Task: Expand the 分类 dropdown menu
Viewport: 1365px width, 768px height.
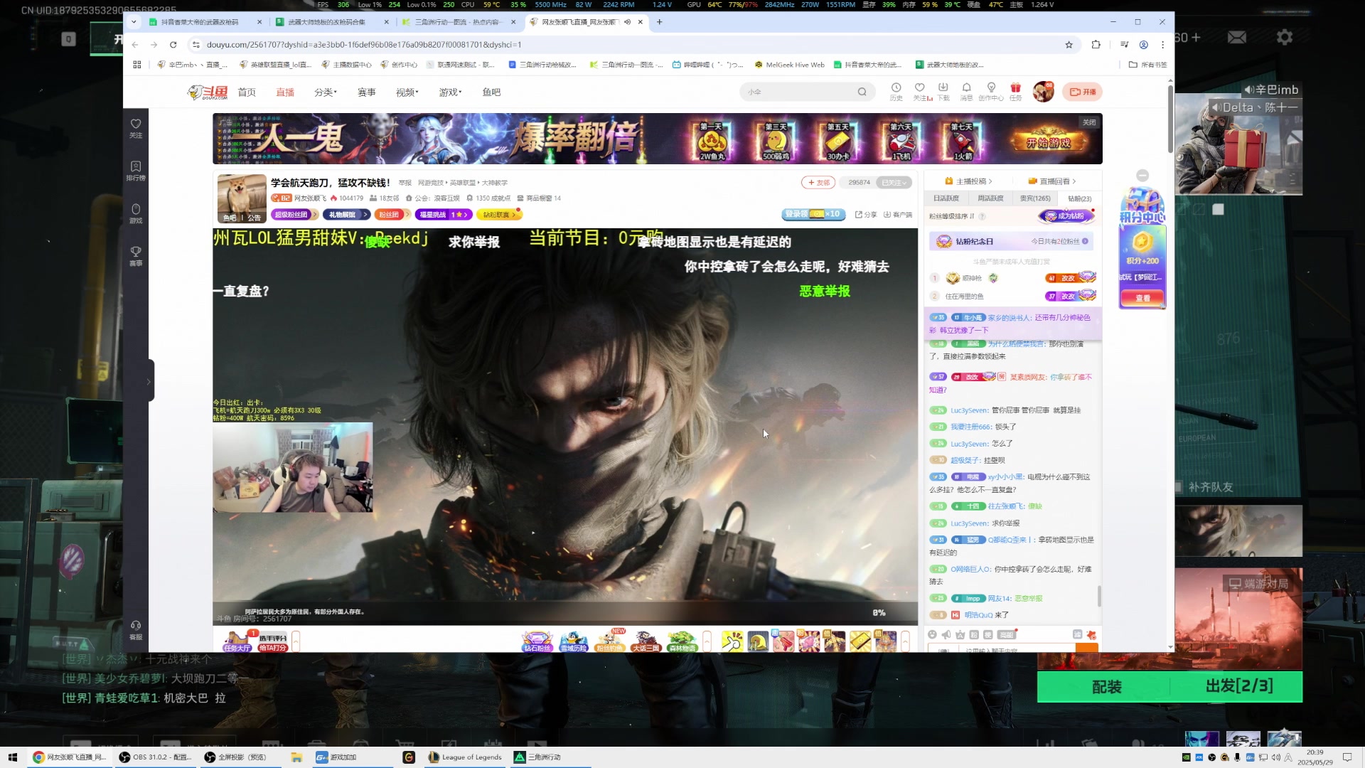Action: coord(326,92)
